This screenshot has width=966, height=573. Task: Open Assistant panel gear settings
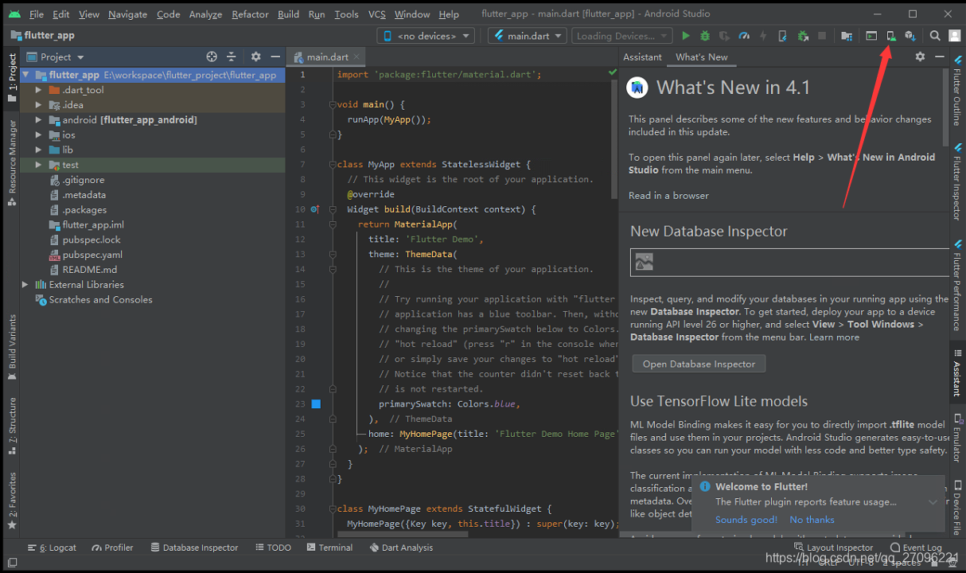pyautogui.click(x=920, y=57)
